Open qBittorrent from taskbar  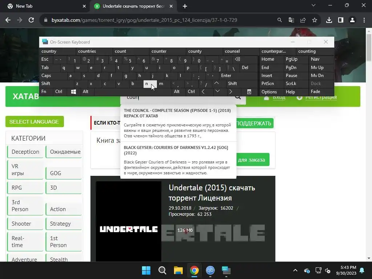coord(210,270)
